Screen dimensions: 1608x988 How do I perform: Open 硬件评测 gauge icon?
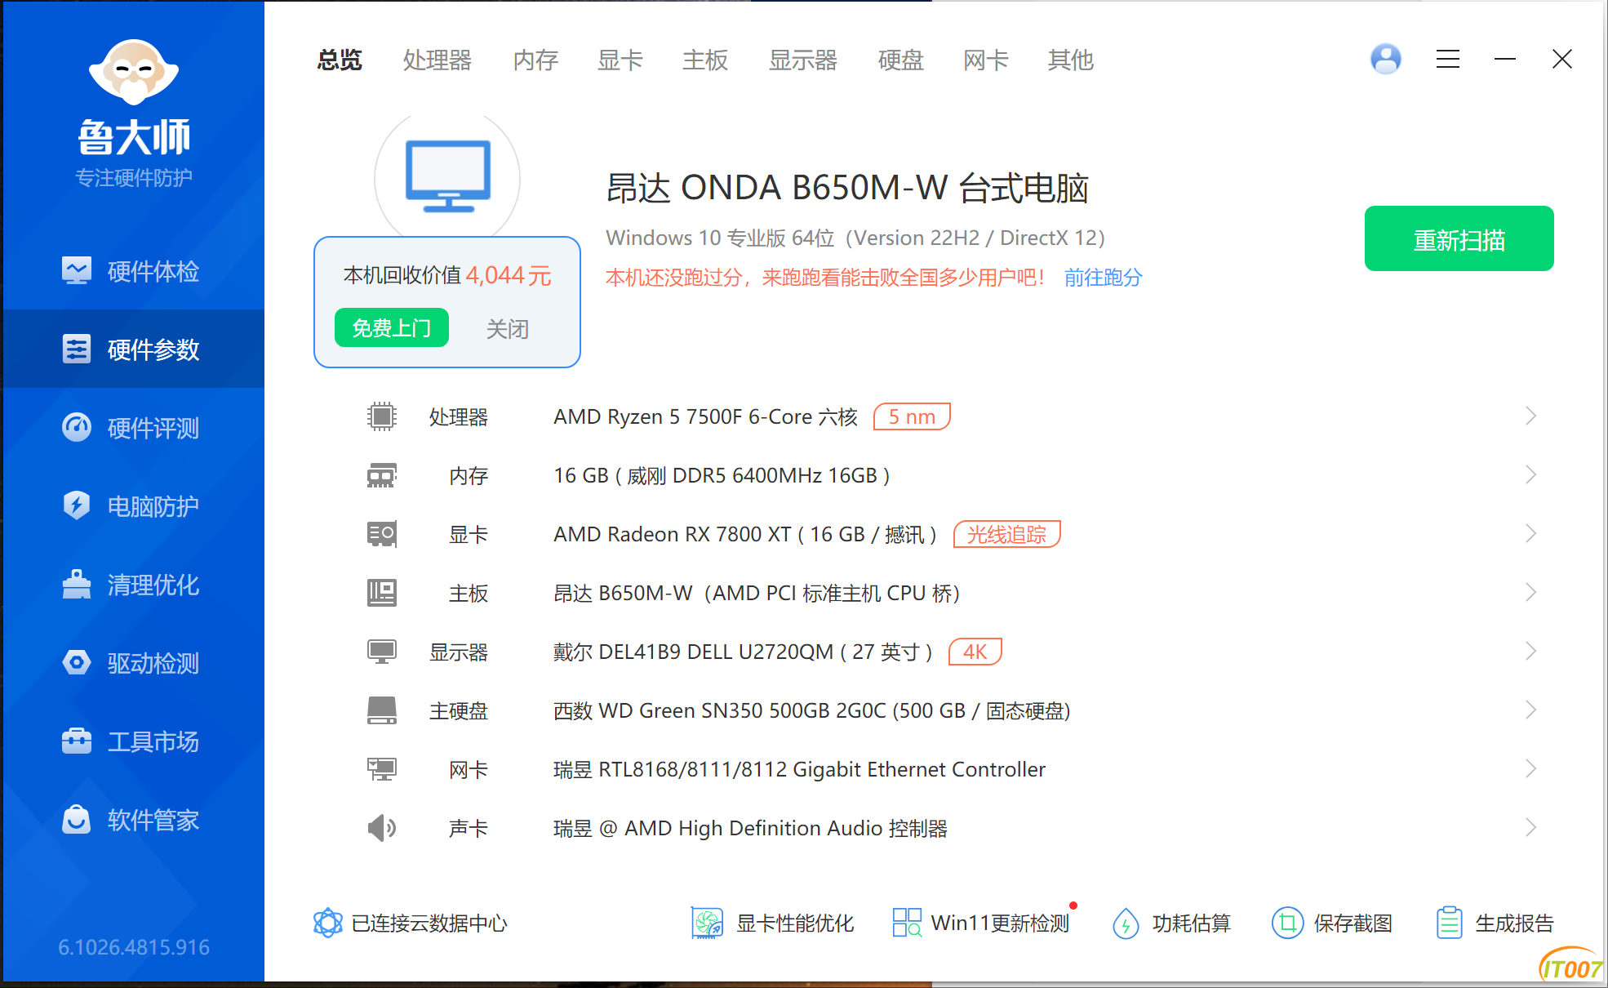tap(77, 428)
